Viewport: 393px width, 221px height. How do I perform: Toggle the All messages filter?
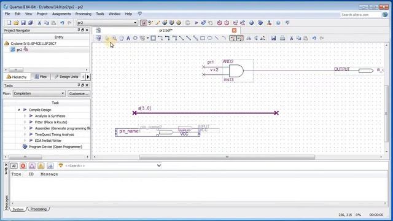14,166
